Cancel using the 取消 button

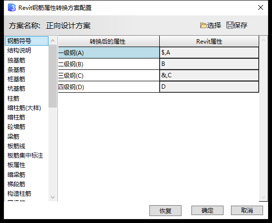pyautogui.click(x=247, y=211)
